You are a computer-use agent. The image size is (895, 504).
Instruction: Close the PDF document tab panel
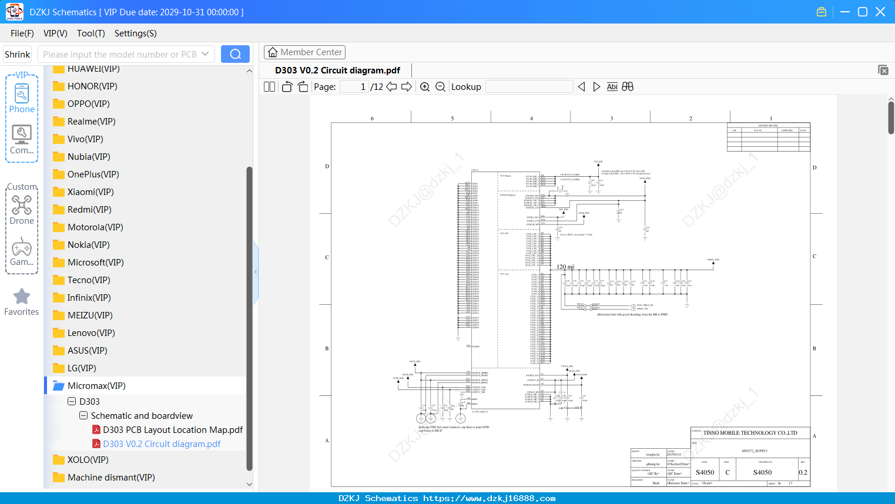883,70
